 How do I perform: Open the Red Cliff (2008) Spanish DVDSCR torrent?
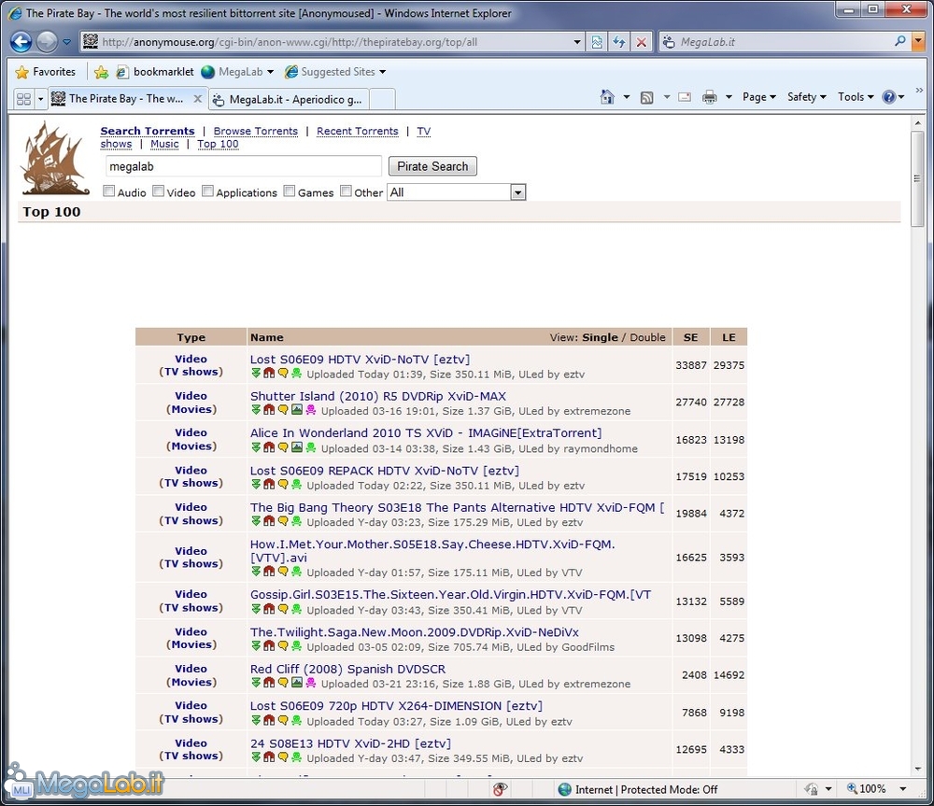347,669
